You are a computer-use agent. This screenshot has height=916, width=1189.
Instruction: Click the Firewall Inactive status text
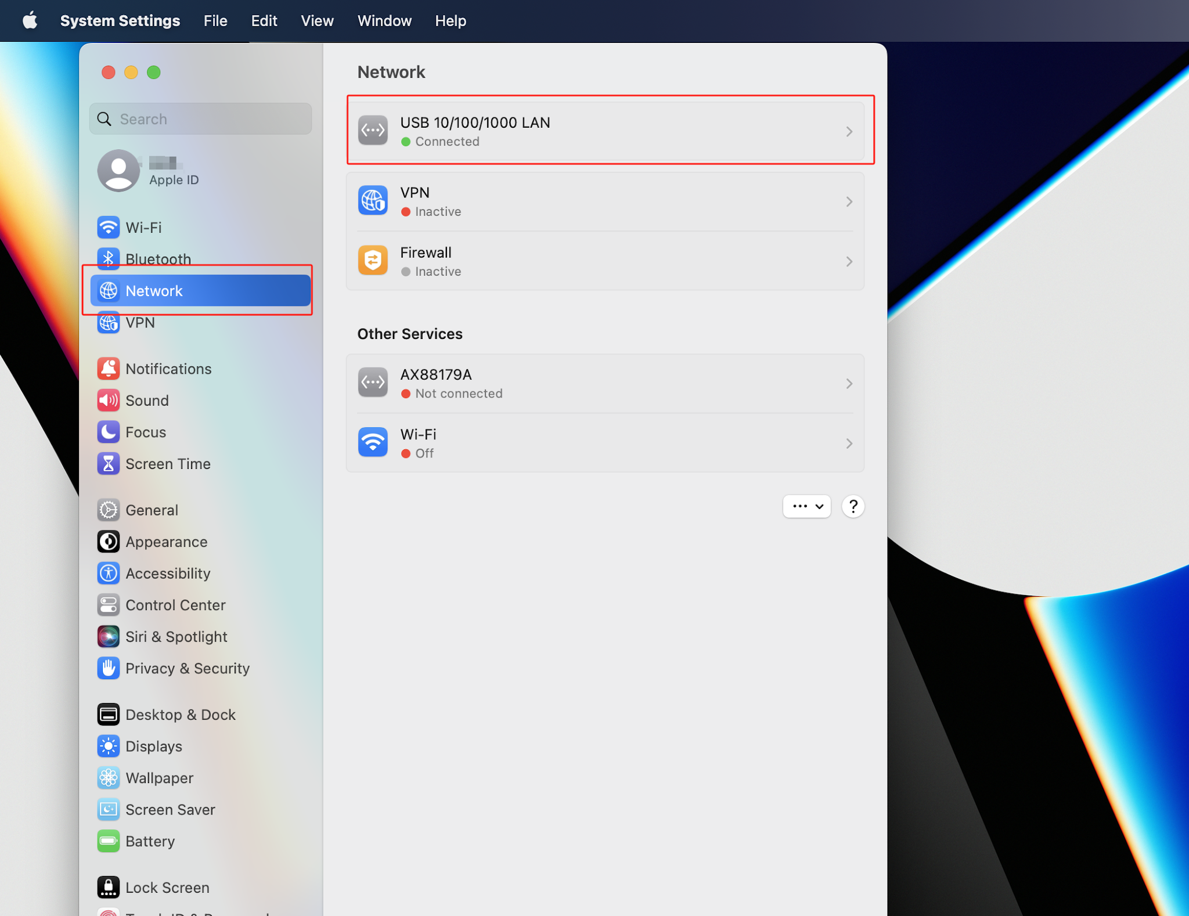(x=438, y=272)
